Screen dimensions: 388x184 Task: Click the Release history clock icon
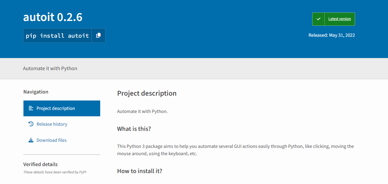click(31, 124)
